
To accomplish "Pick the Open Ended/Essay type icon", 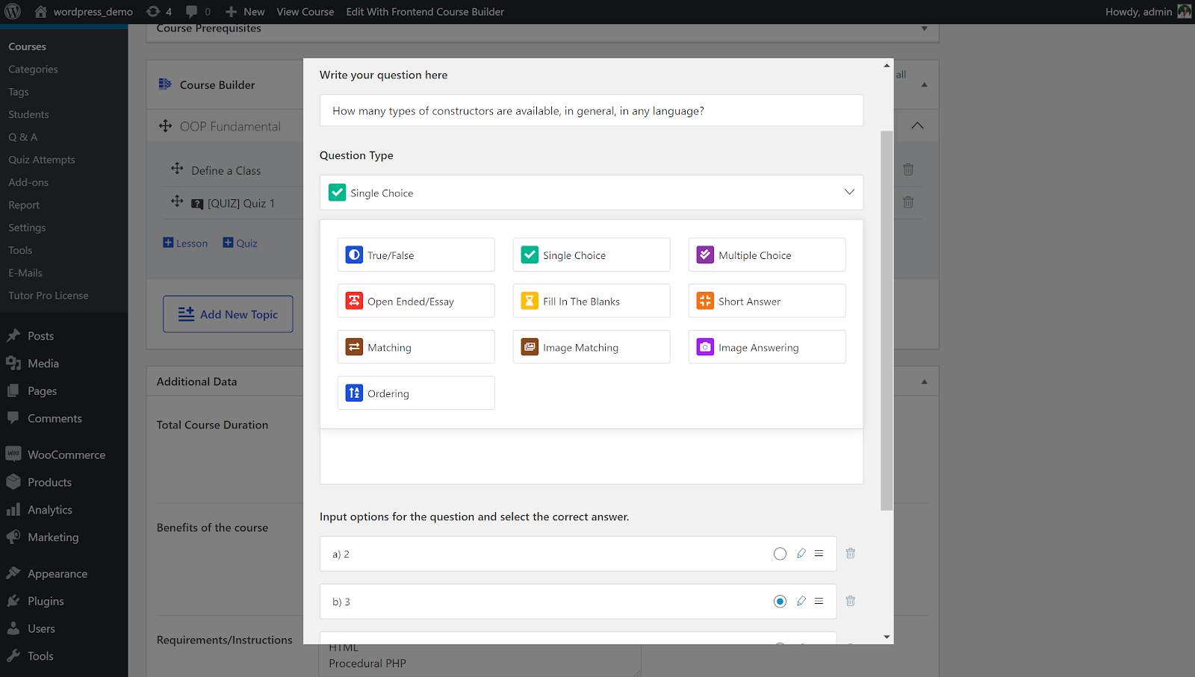I will [x=354, y=302].
